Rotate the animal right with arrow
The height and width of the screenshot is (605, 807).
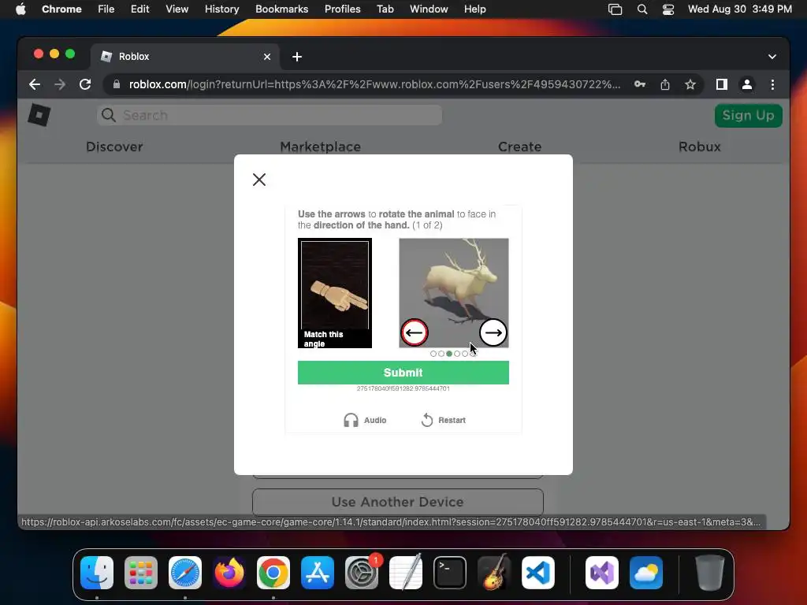(x=493, y=333)
